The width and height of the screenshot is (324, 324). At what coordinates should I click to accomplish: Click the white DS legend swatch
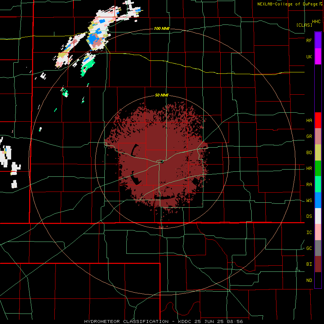tap(318, 216)
